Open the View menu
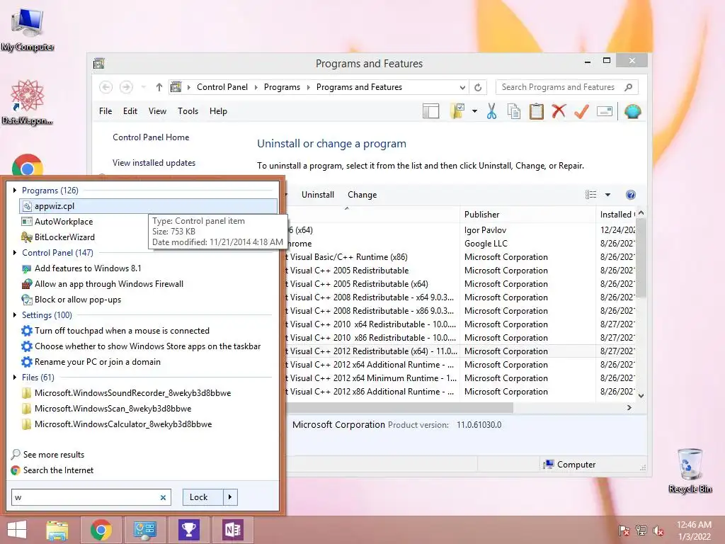The height and width of the screenshot is (544, 725). coord(157,111)
